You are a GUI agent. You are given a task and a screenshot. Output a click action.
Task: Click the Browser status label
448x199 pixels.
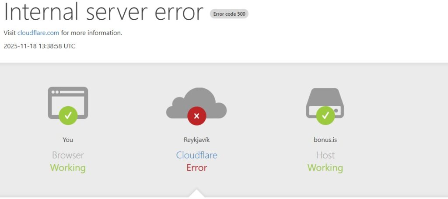click(x=68, y=155)
